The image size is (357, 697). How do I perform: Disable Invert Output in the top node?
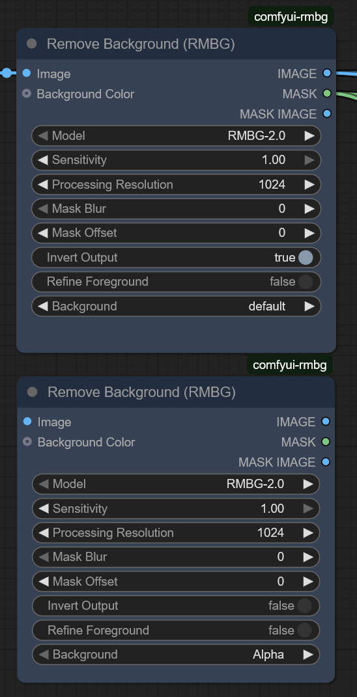pos(176,257)
